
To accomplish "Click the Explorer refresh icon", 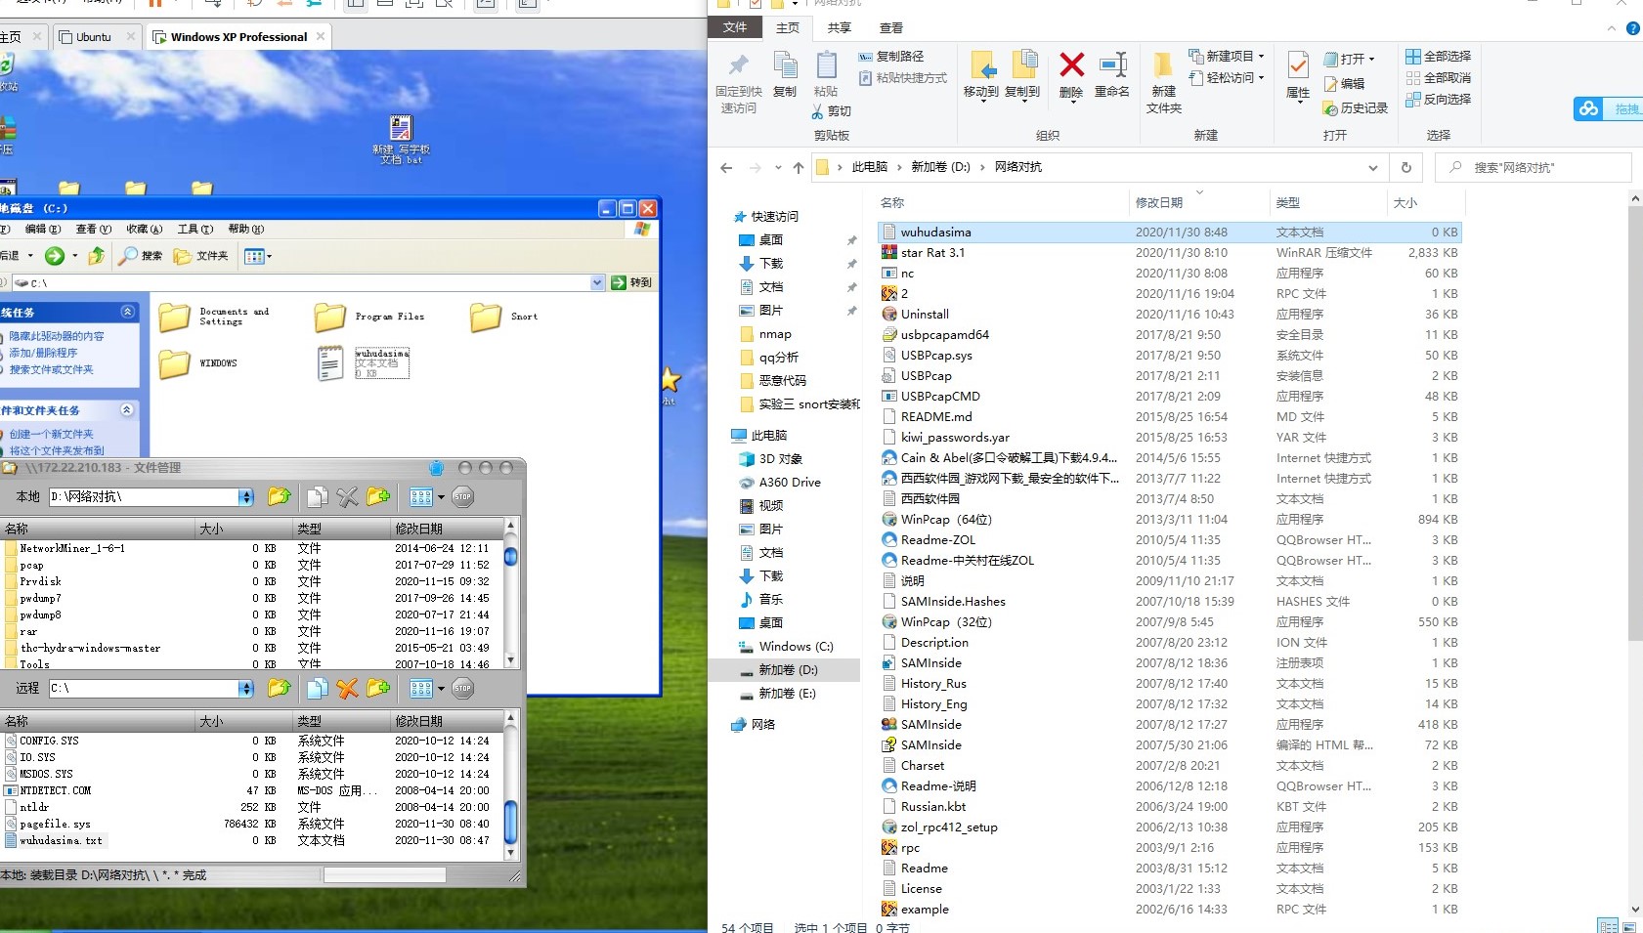I will tap(1405, 167).
